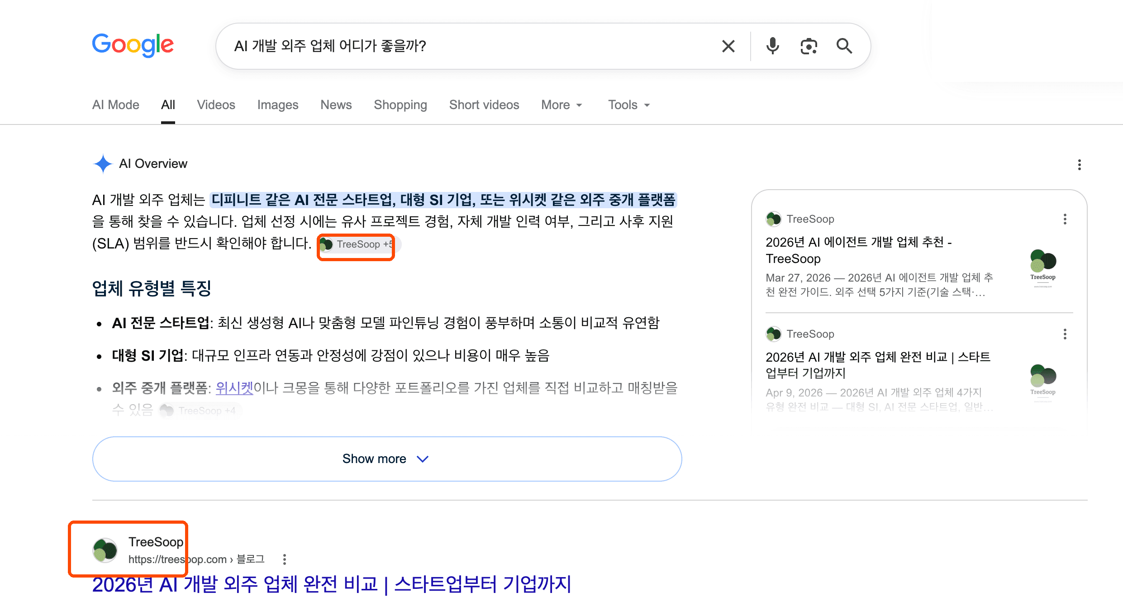Open the Images tab
The height and width of the screenshot is (602, 1123).
point(278,105)
